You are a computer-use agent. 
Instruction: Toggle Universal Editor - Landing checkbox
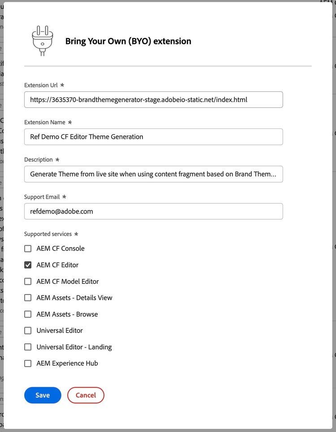28,347
